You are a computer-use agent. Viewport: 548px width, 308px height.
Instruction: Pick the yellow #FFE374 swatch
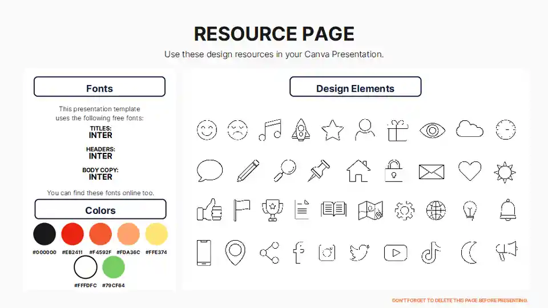pos(156,234)
